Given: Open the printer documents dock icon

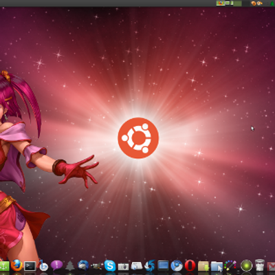Looking at the screenshot, I should point(136,266).
